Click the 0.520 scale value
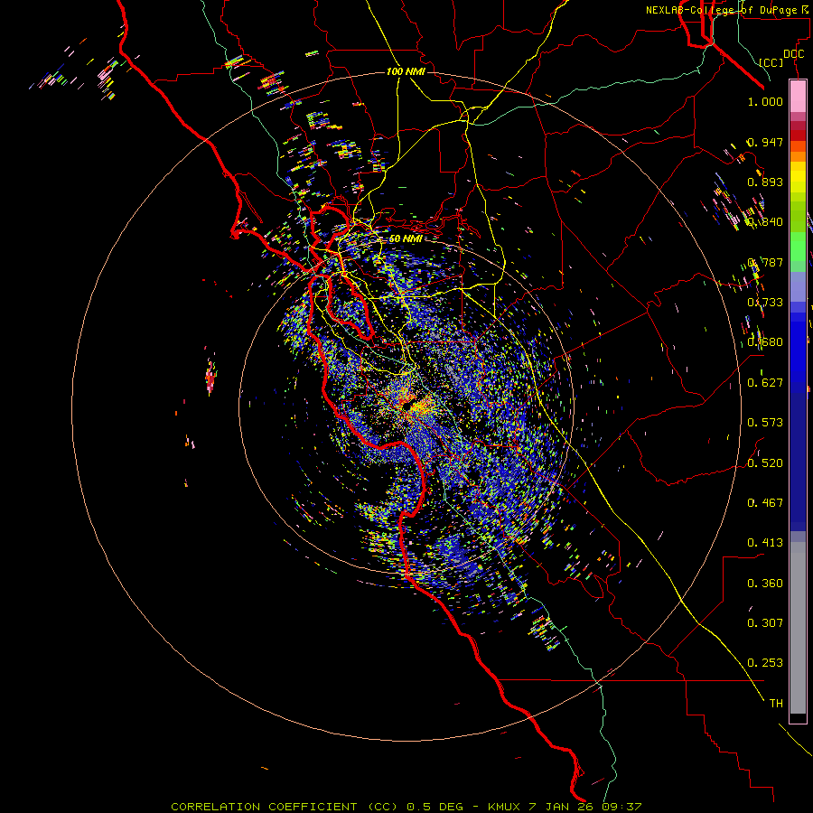The height and width of the screenshot is (813, 813). (765, 463)
